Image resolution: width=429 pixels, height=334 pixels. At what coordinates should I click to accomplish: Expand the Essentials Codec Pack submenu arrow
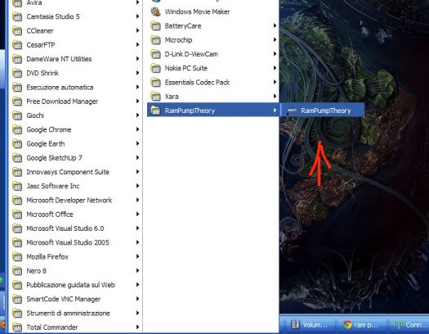pos(275,82)
